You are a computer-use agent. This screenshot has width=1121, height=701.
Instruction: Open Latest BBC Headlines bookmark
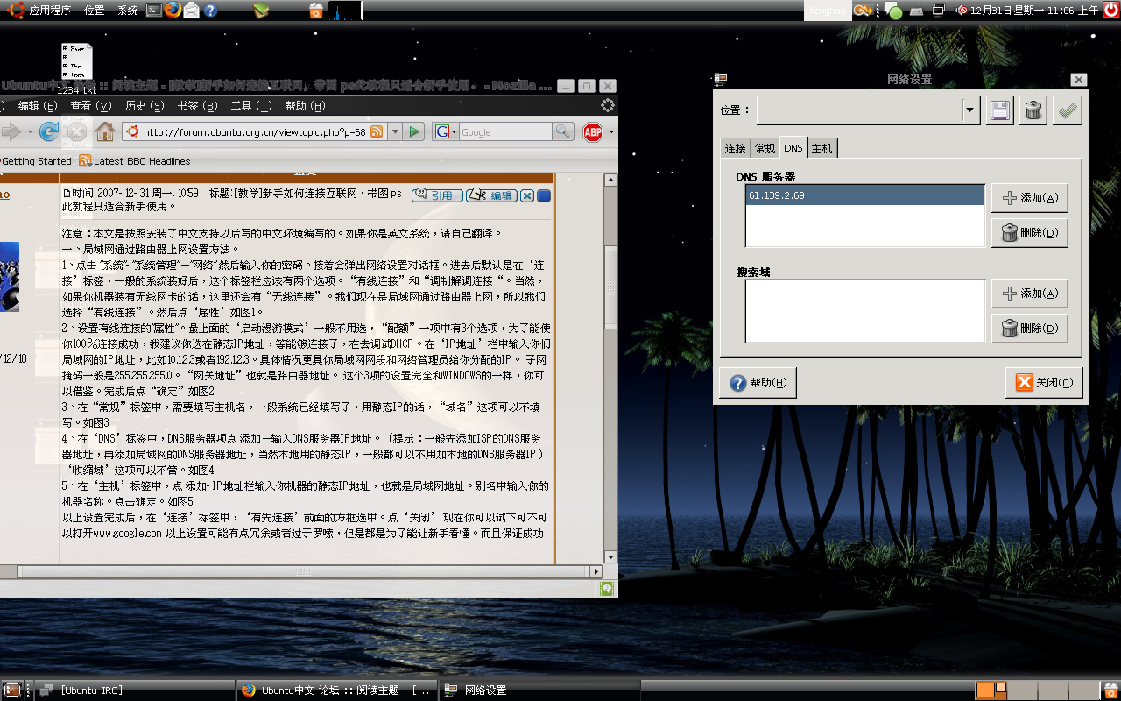tap(135, 161)
